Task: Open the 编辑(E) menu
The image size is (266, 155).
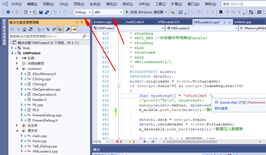Action: pyautogui.click(x=32, y=4)
